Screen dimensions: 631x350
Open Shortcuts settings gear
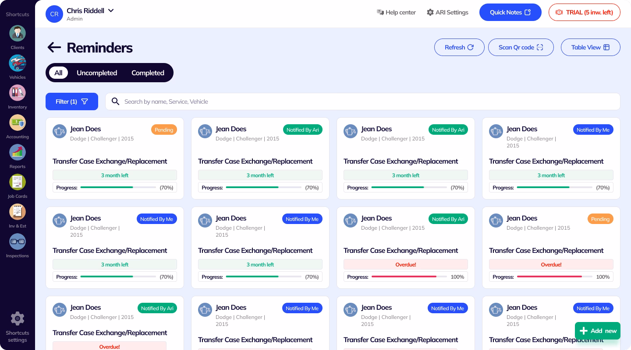(18, 319)
